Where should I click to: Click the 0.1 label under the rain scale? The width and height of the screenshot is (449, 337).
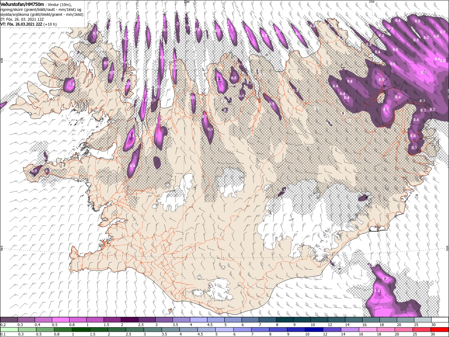[3, 334]
